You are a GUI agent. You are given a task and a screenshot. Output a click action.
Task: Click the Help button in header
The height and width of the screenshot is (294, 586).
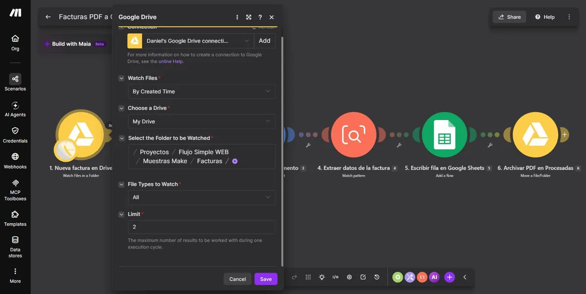coord(545,17)
